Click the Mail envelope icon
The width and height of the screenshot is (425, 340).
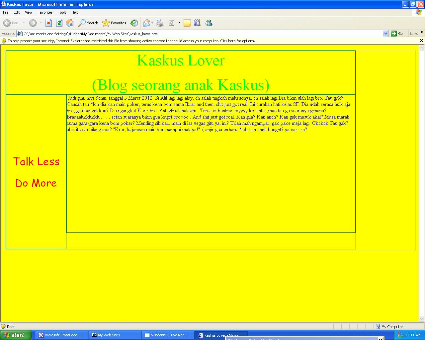(146, 23)
